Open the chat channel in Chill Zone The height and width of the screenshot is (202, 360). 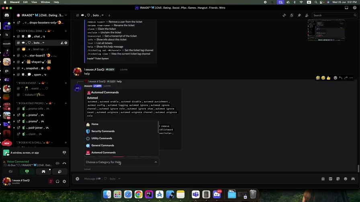[x=42, y=36]
